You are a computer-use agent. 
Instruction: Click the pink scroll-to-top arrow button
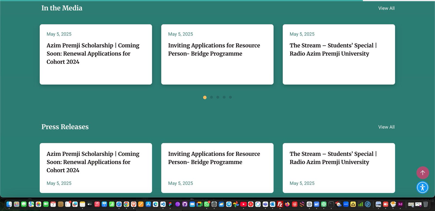pyautogui.click(x=423, y=173)
